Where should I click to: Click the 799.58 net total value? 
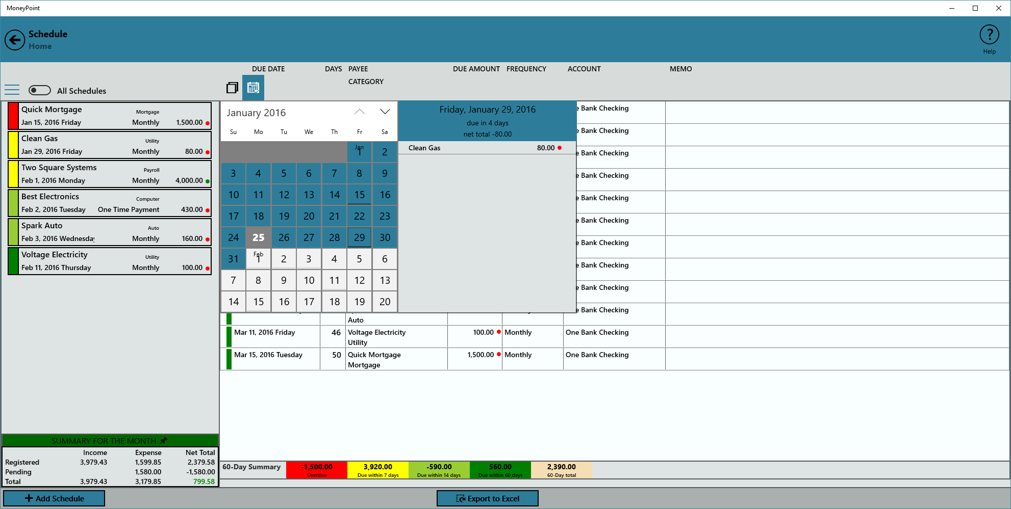(x=204, y=481)
